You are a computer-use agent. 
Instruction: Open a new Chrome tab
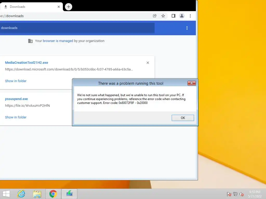point(69,7)
